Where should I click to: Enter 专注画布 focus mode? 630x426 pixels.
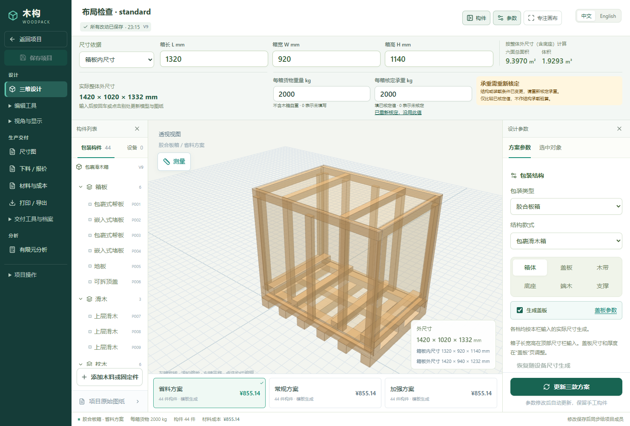tap(543, 18)
